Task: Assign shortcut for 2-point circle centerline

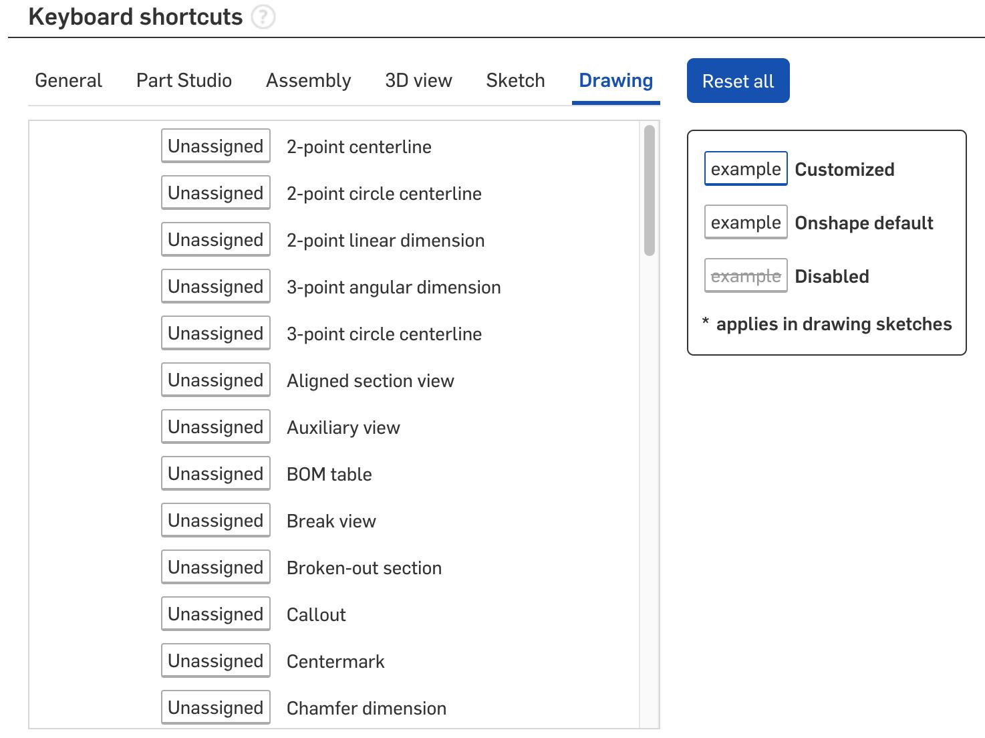Action: 215,193
